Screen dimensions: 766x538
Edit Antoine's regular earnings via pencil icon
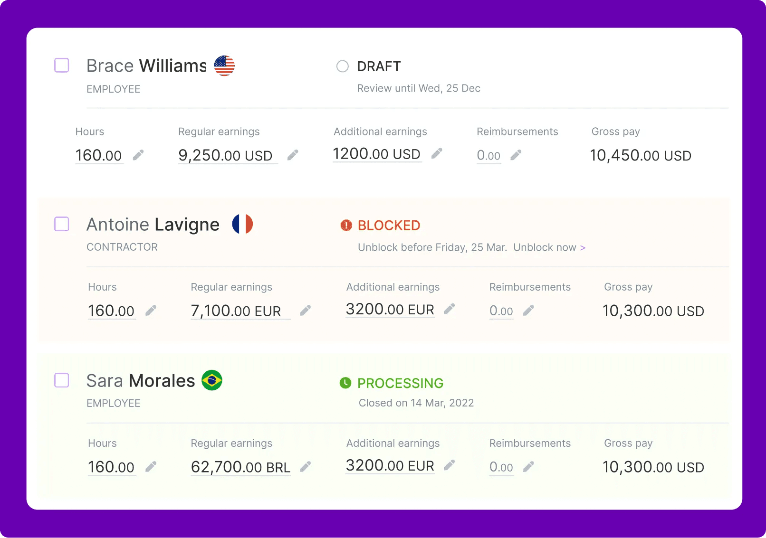pos(306,310)
